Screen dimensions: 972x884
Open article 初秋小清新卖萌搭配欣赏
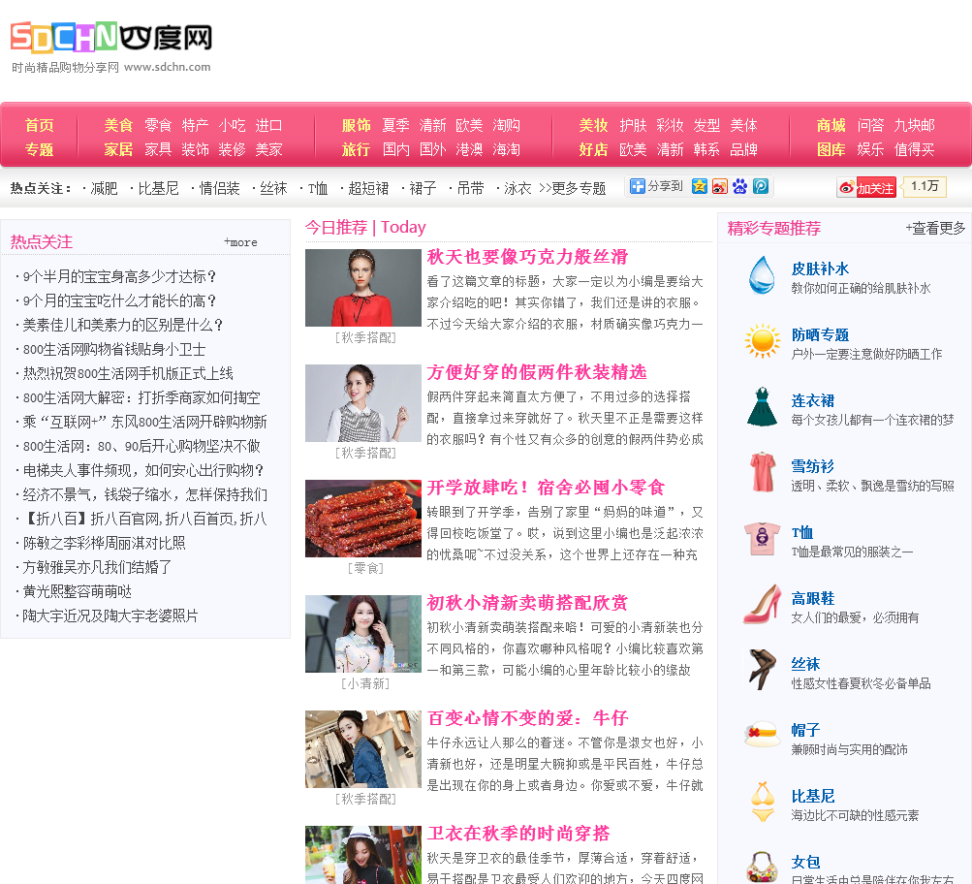point(527,603)
